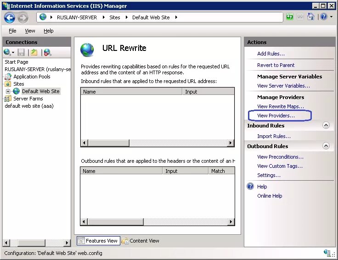Open the File menu
The width and height of the screenshot is (338, 260).
coord(12,31)
